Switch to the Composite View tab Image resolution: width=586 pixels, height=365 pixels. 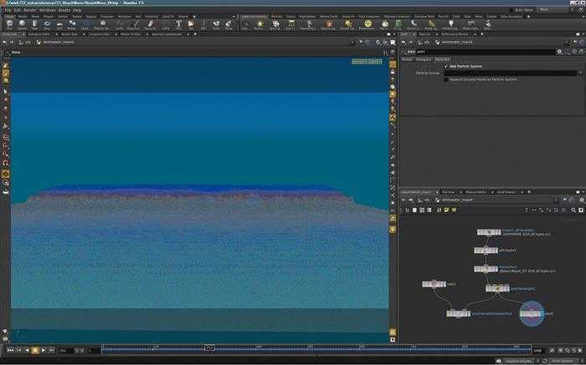point(99,34)
